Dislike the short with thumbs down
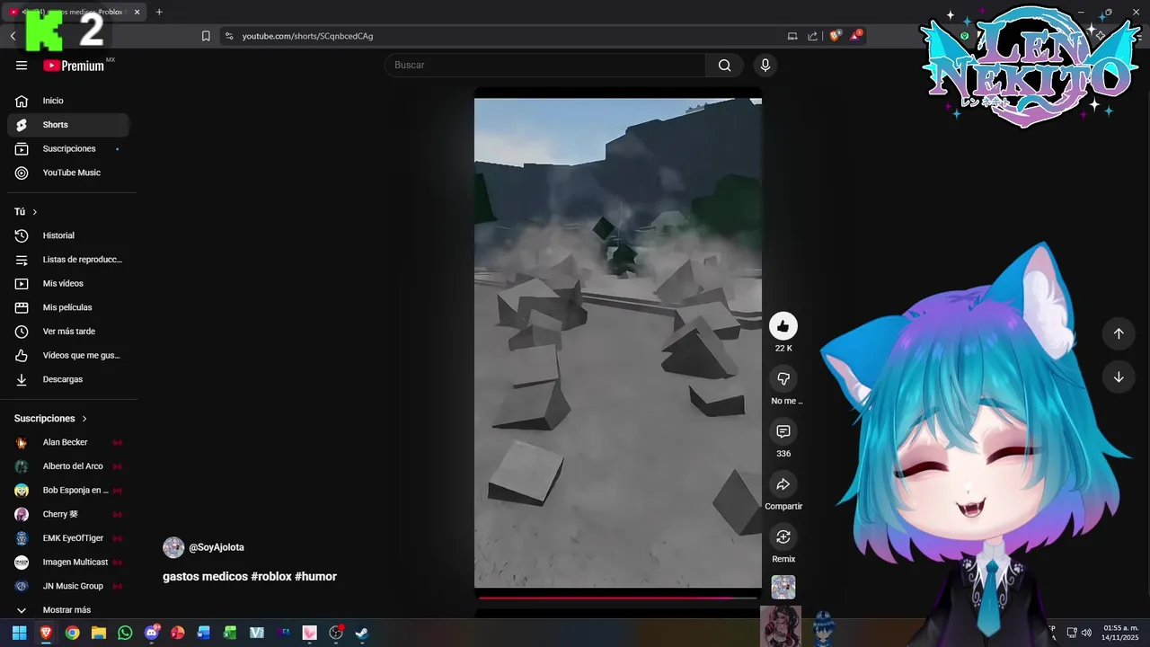 point(783,378)
